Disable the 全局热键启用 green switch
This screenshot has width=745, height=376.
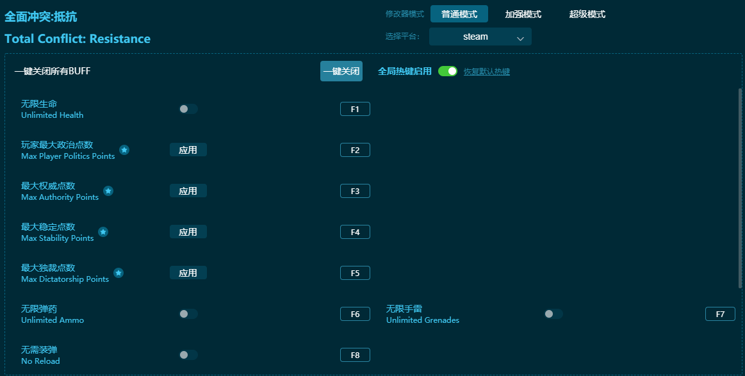pos(448,71)
